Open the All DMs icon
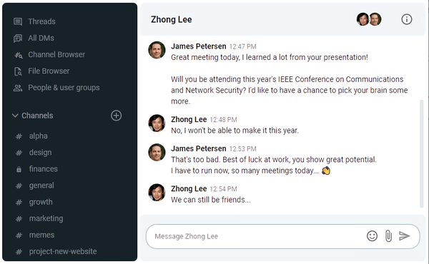Viewport: 429px width, 264px height. point(18,39)
